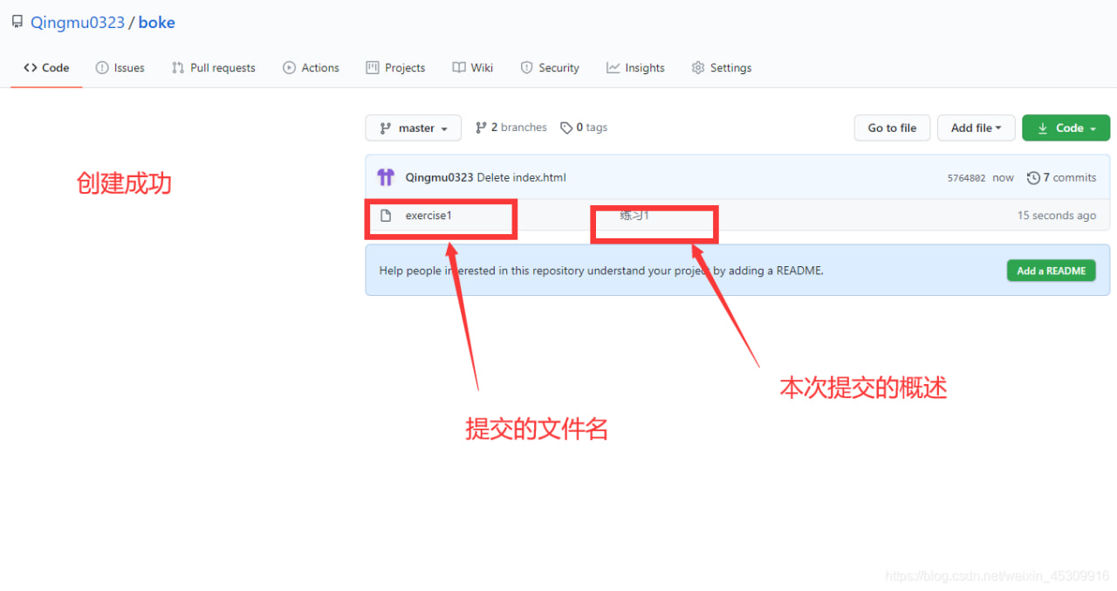
Task: Open the exercise1 file
Action: (x=428, y=216)
